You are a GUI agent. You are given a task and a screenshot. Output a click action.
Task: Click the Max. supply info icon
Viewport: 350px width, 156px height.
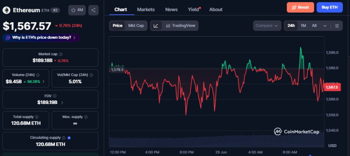point(86,117)
